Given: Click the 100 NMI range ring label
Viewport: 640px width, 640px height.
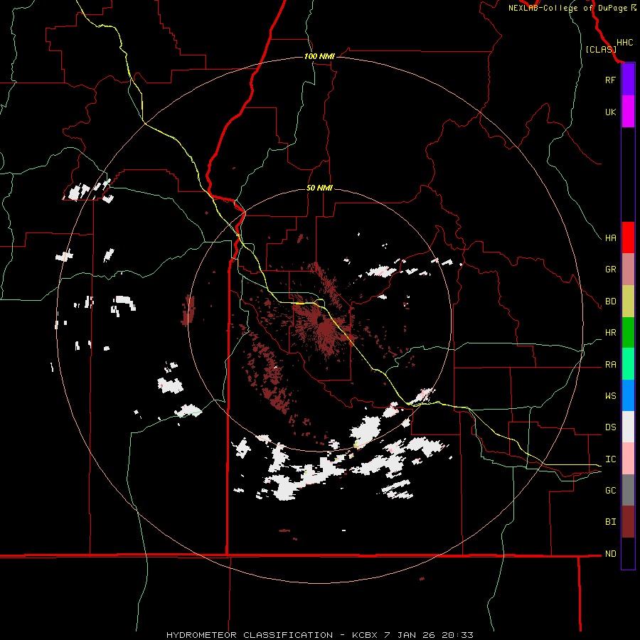Looking at the screenshot, I should pyautogui.click(x=319, y=56).
